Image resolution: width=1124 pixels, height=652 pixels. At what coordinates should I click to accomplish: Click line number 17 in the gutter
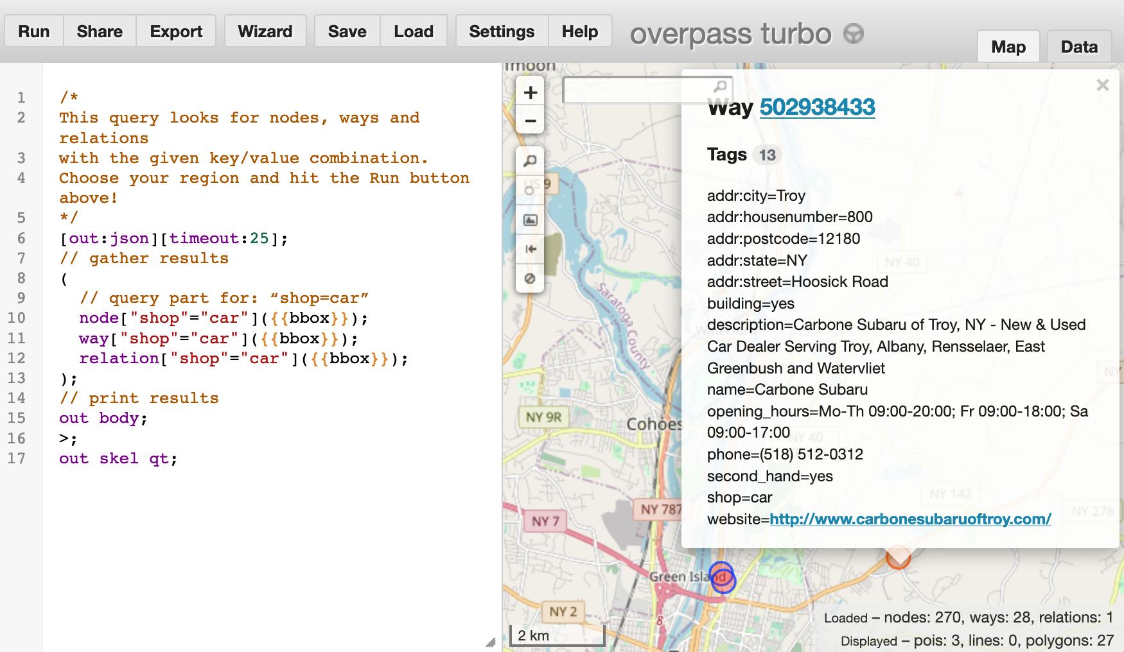(17, 459)
